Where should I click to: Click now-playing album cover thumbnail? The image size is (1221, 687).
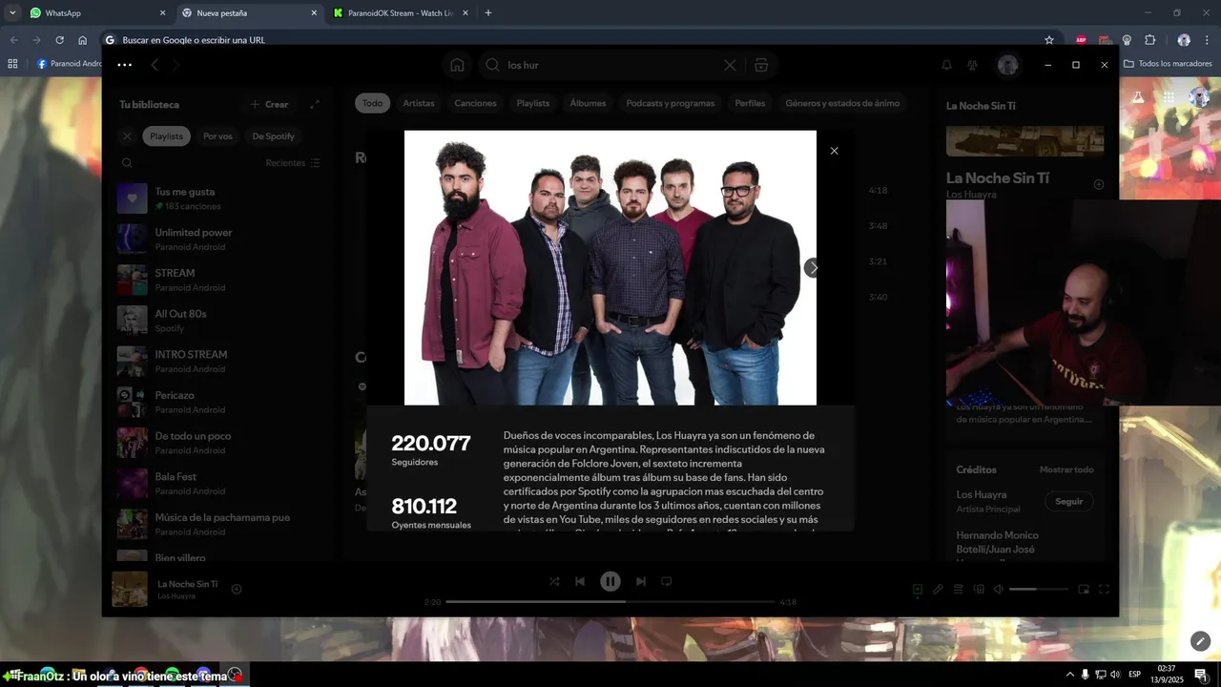(130, 589)
